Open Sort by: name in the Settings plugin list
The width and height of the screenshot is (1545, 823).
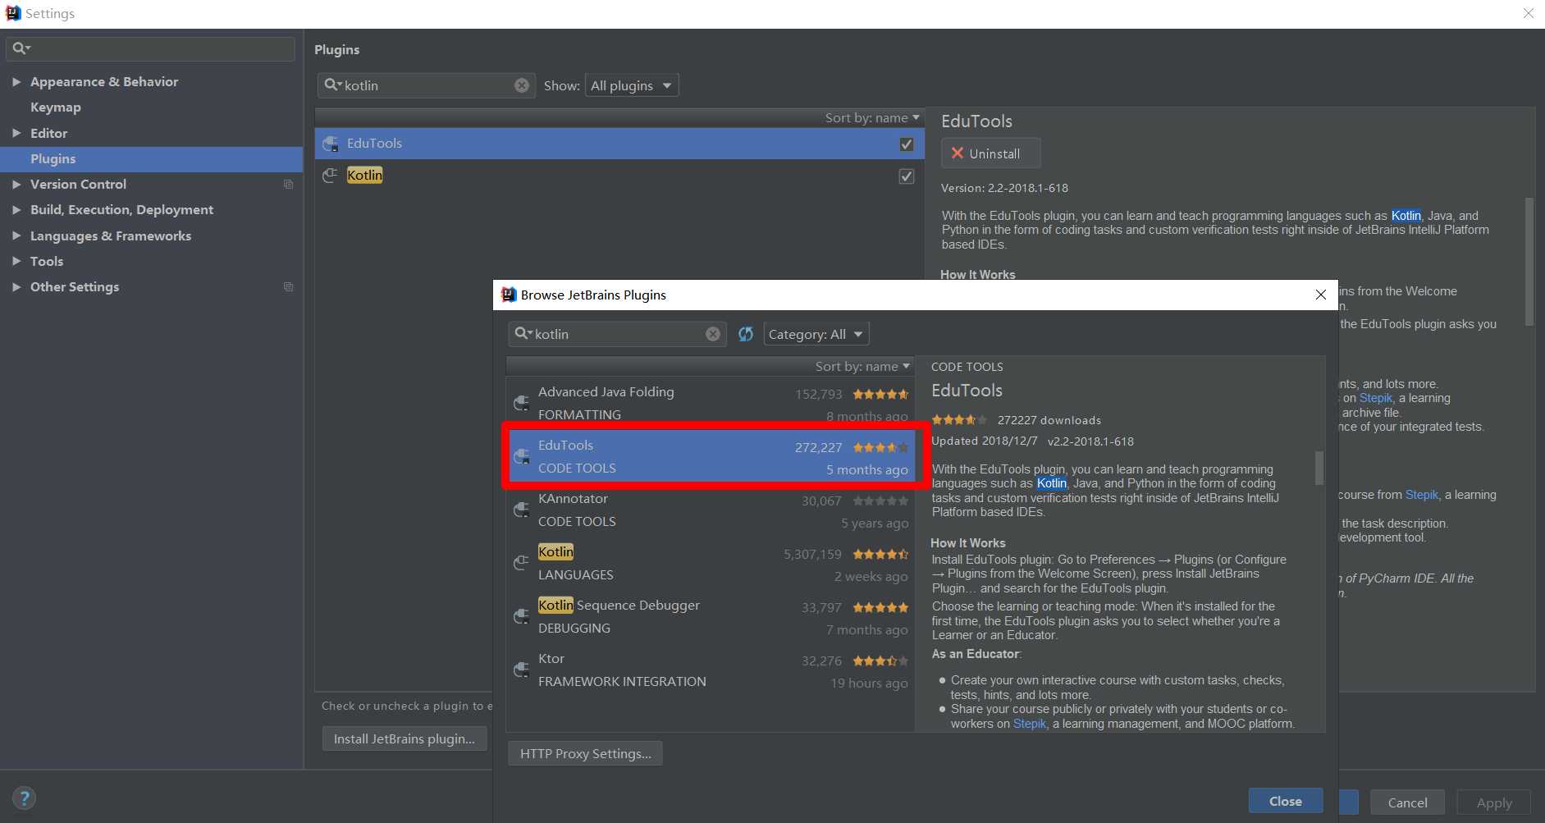(872, 117)
